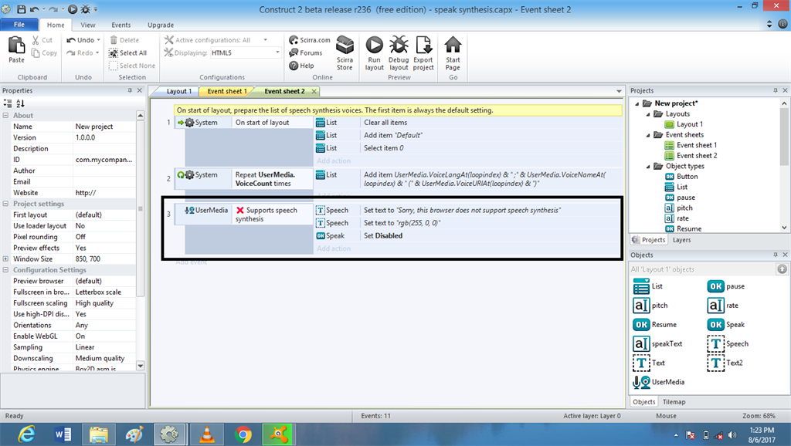Click the Objects panel search field
The height and width of the screenshot is (446, 791).
pos(702,269)
